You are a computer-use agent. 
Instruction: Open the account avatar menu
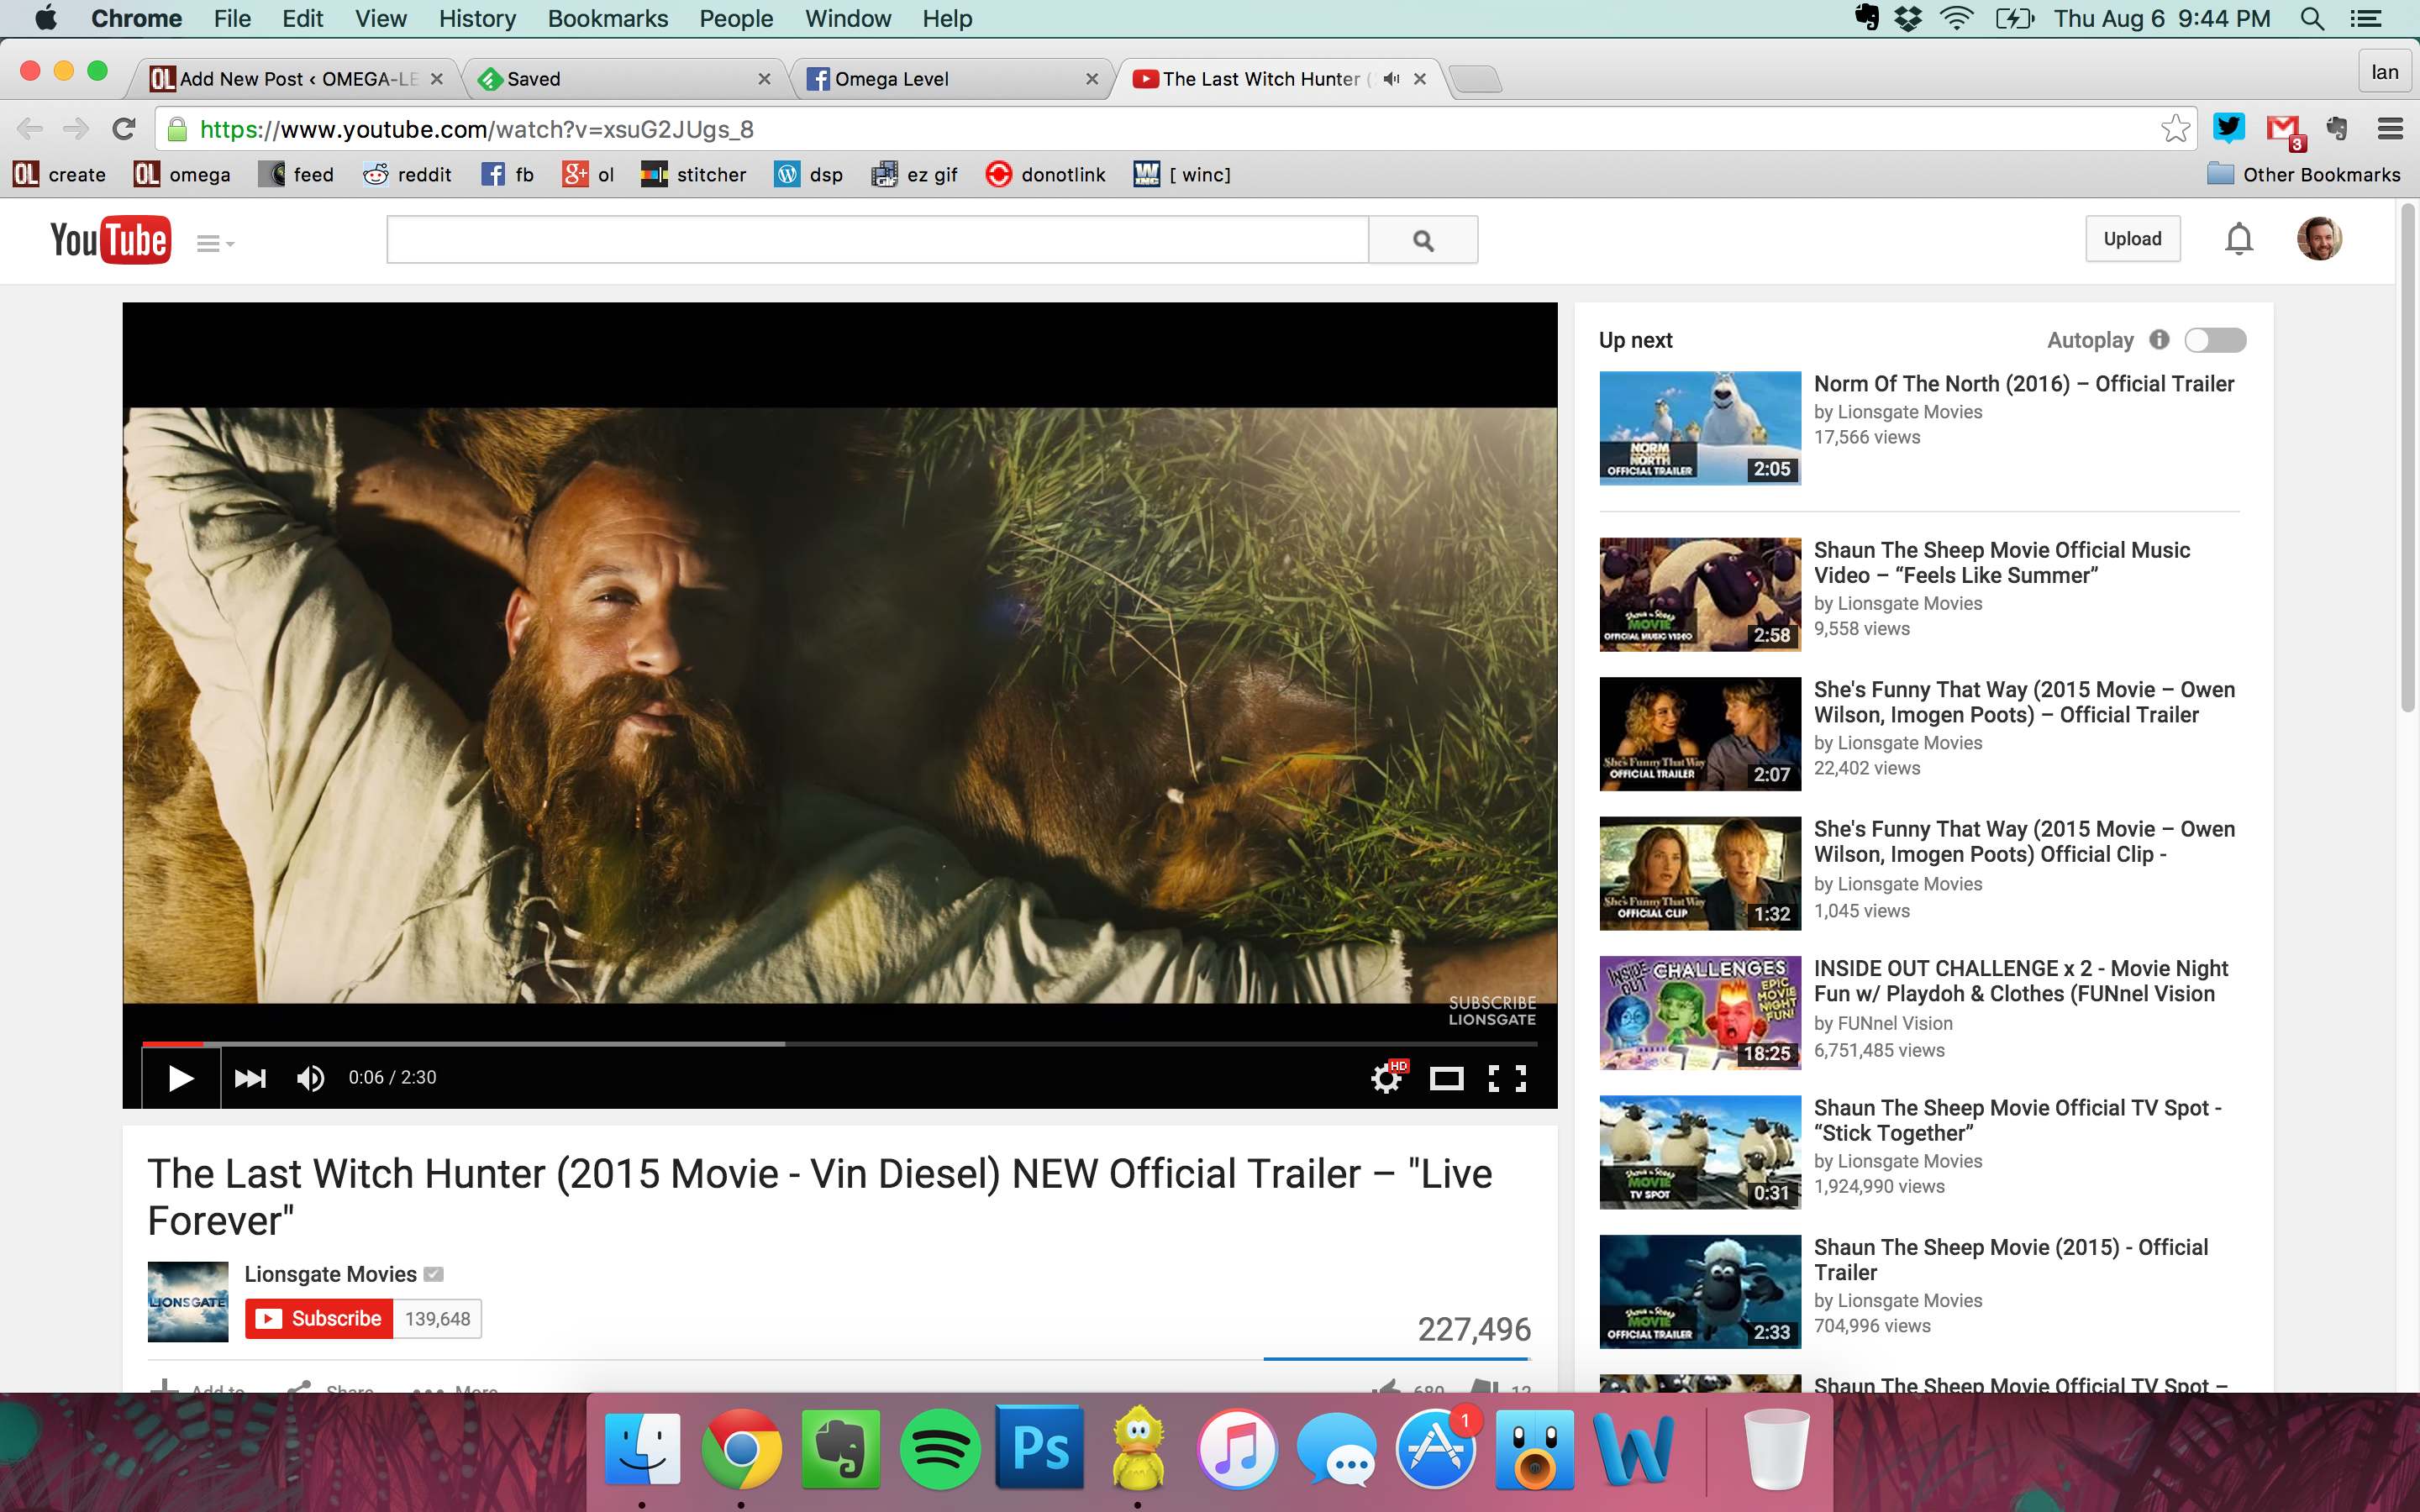tap(2319, 239)
